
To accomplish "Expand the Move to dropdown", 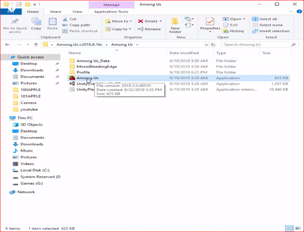I will (131, 21).
